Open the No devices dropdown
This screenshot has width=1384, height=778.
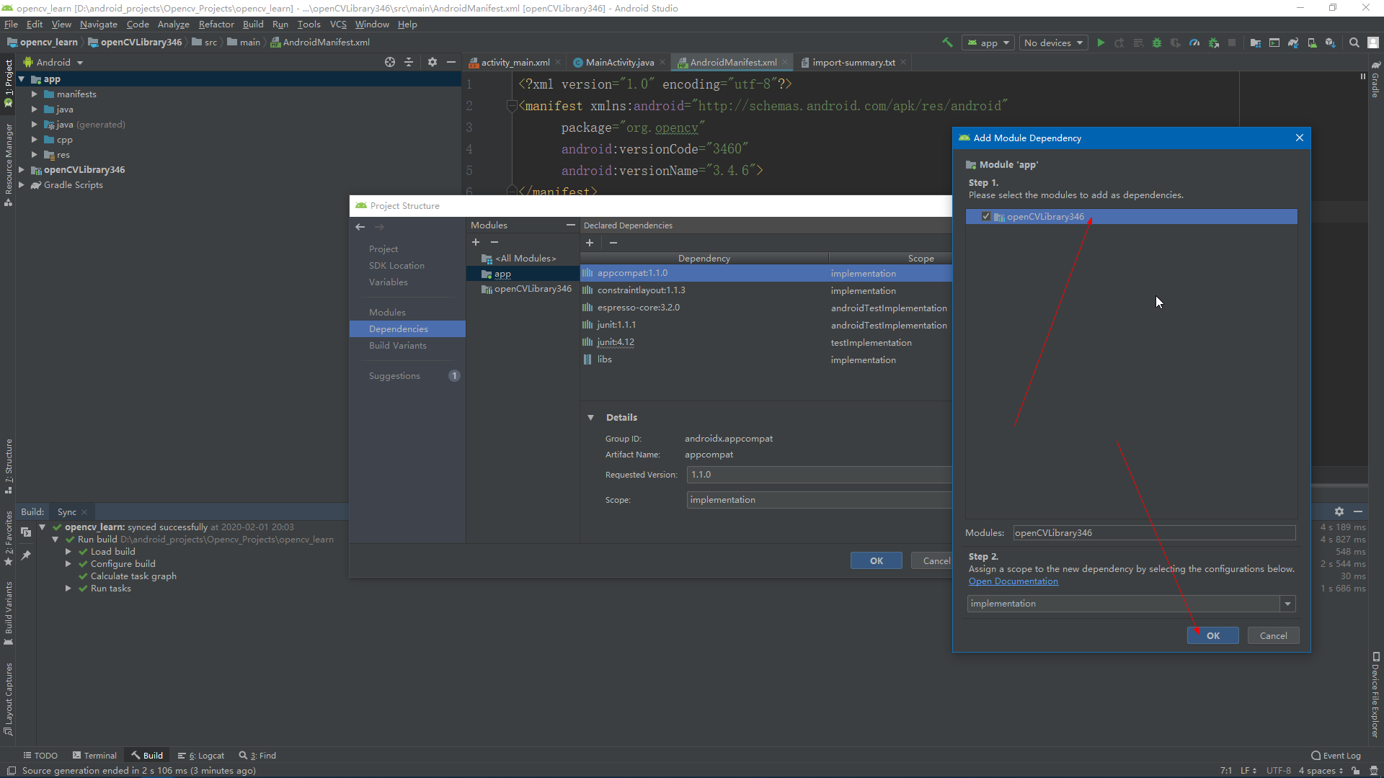1053,43
